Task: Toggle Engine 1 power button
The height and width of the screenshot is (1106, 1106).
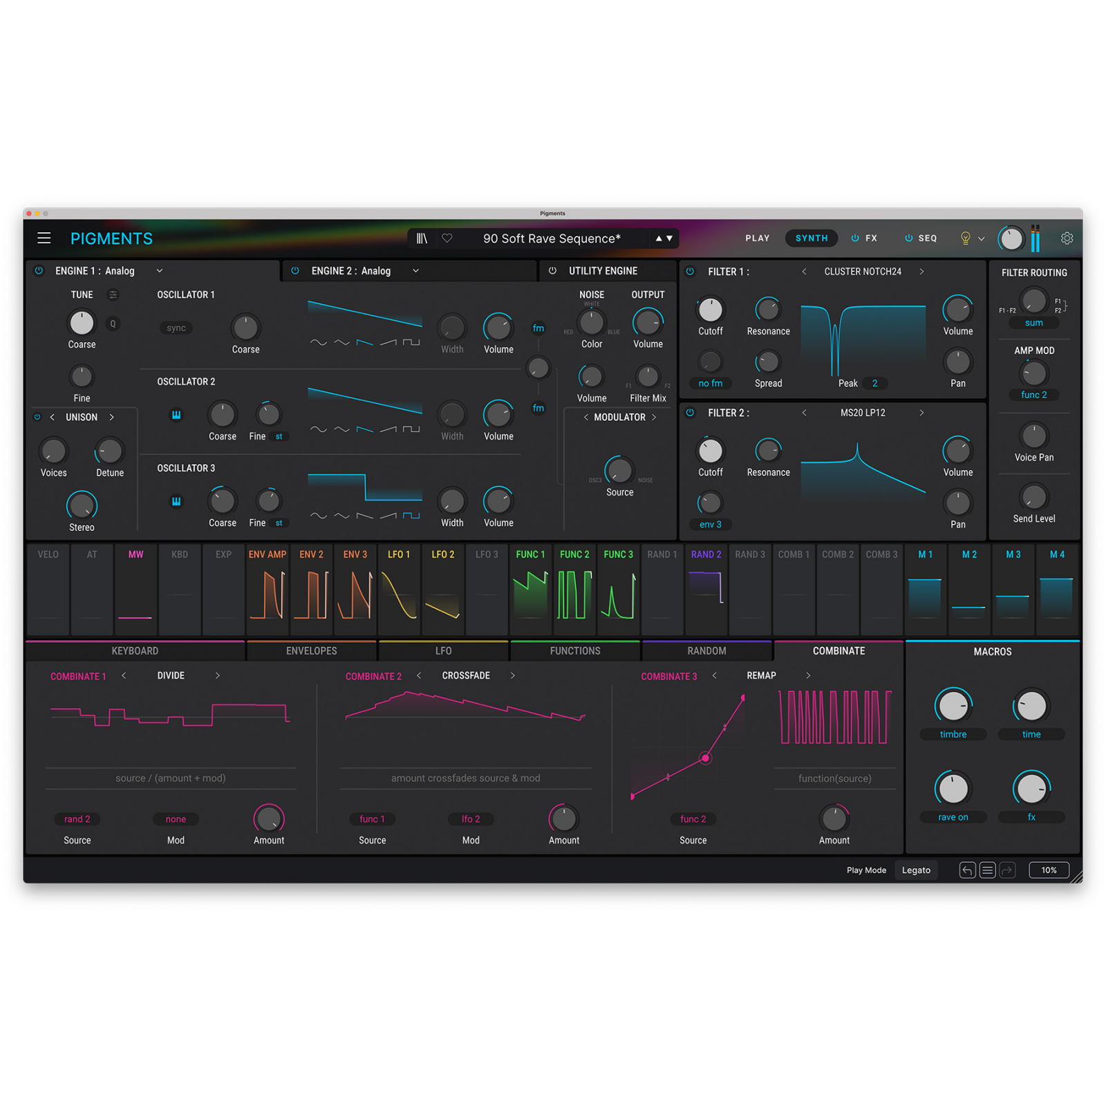Action: [x=39, y=271]
